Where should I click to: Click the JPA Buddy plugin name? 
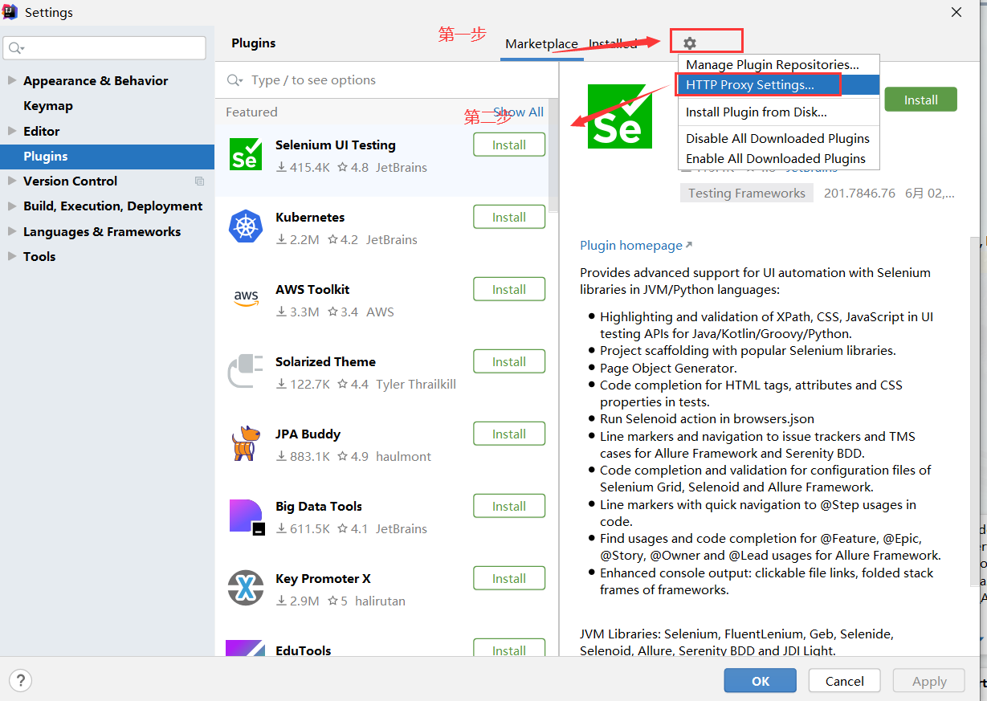pos(308,434)
